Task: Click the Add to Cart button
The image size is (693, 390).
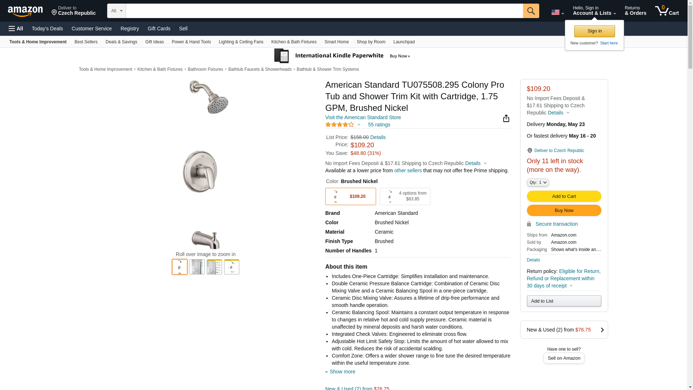Action: click(563, 196)
